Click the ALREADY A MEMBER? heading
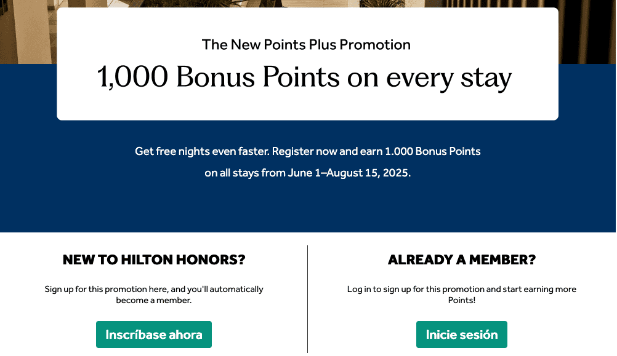The image size is (617, 356). point(461,260)
